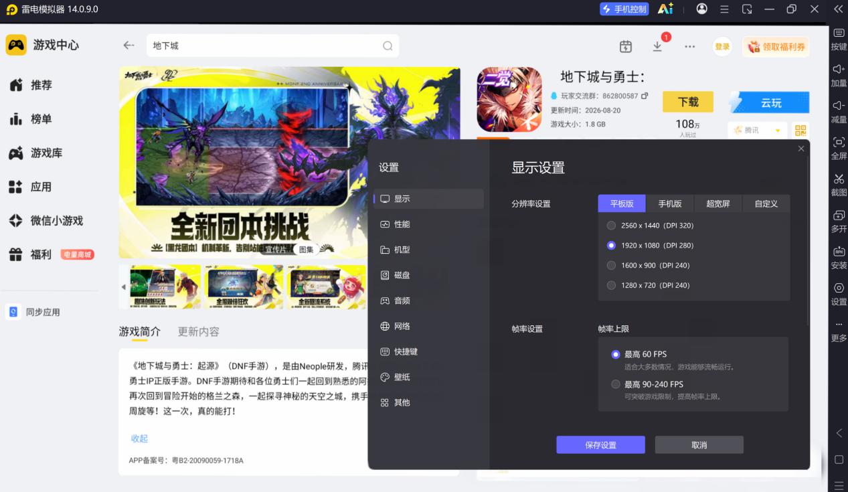Click the thumbnail strip left arrow

coord(123,286)
